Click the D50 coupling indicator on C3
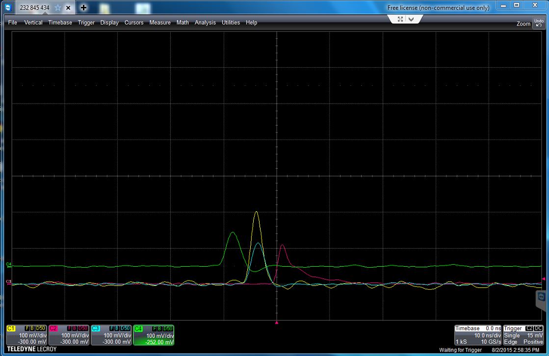 [x=125, y=329]
